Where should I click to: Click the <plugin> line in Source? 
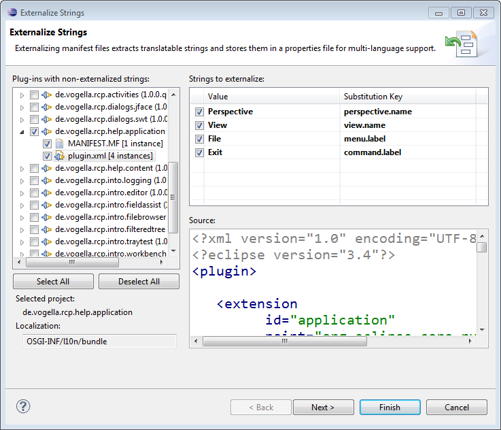click(224, 271)
